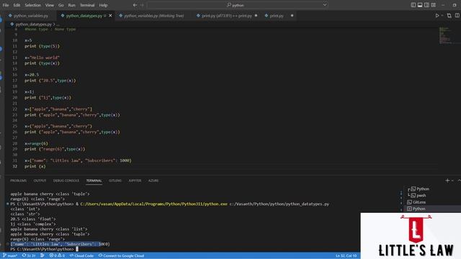Open the GitLens panel tab

coord(115,181)
